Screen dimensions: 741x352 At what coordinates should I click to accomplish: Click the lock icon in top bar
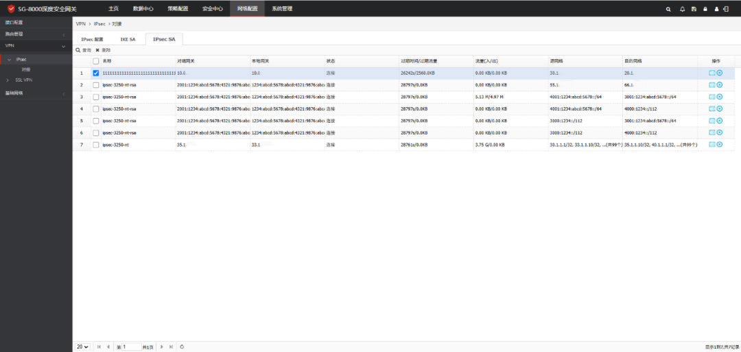tap(705, 9)
